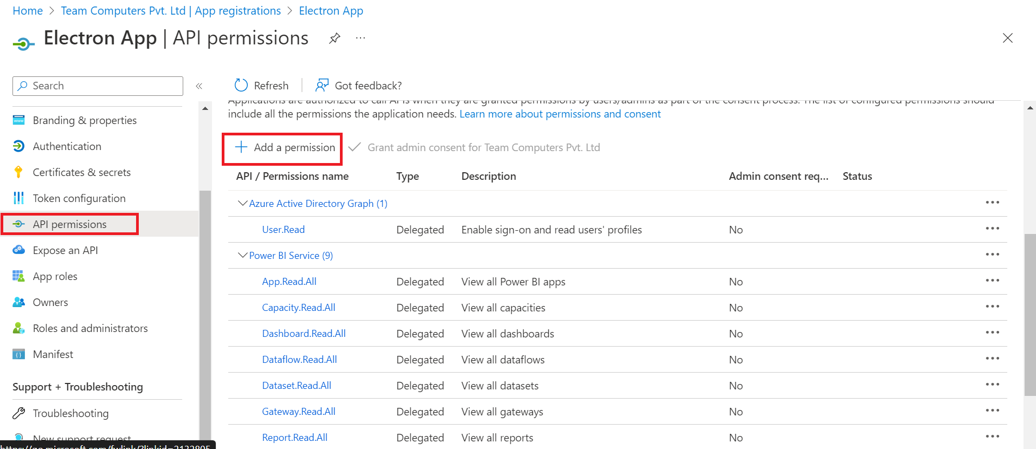Open the more options ellipsis beside the title
Screen dimensions: 1036x449
[361, 38]
